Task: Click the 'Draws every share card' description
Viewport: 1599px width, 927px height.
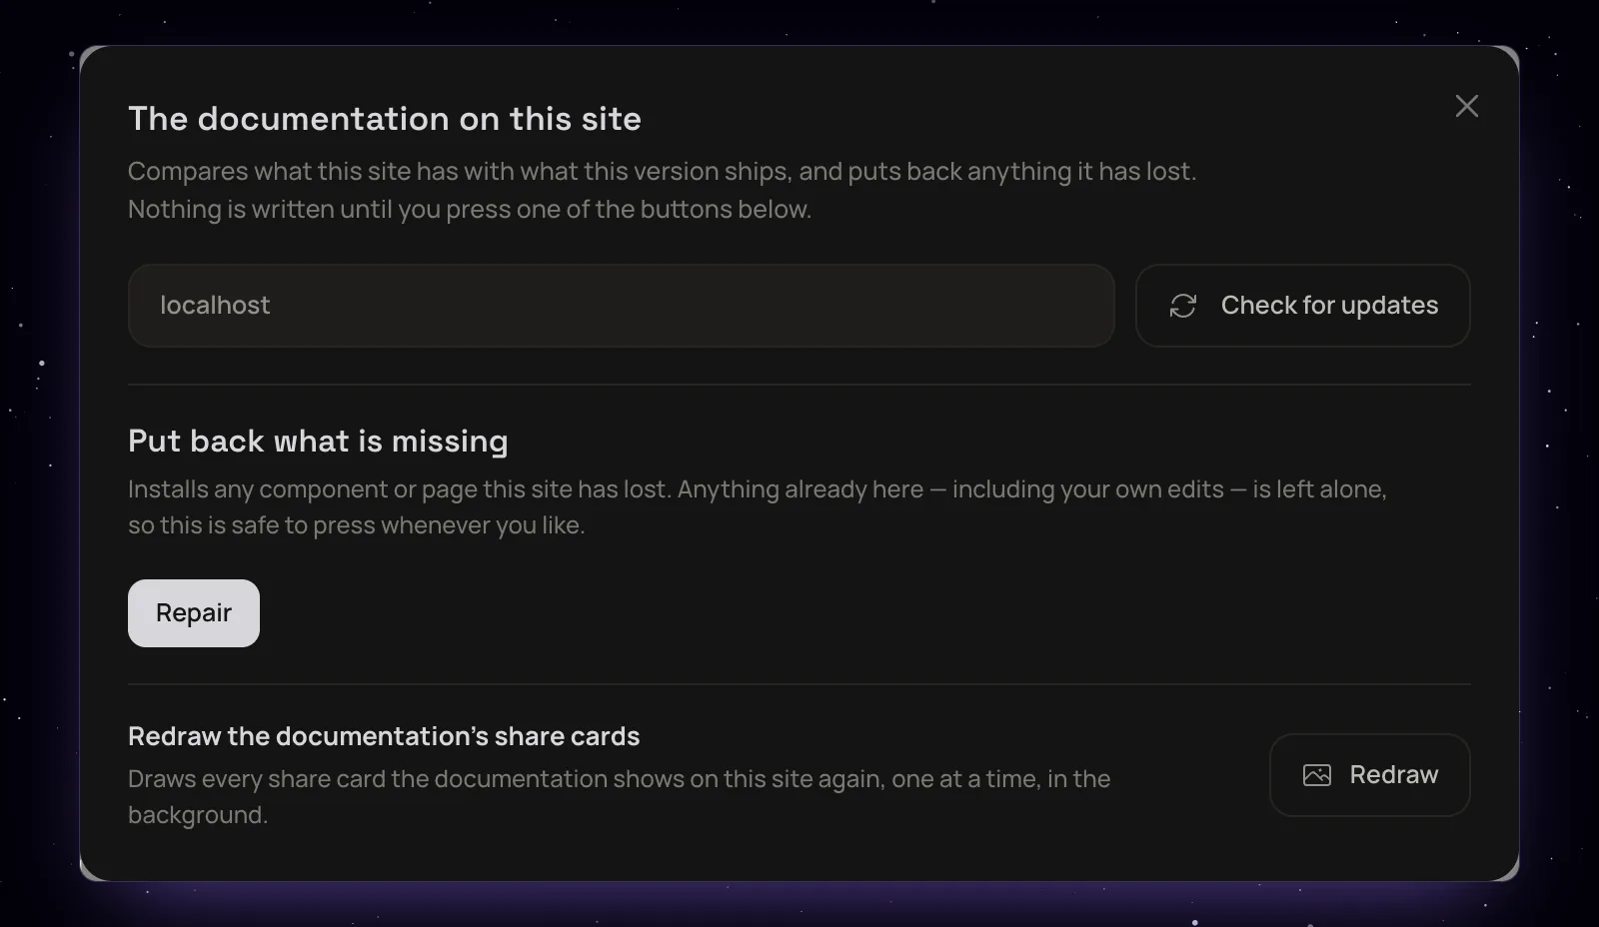Action: (x=620, y=796)
